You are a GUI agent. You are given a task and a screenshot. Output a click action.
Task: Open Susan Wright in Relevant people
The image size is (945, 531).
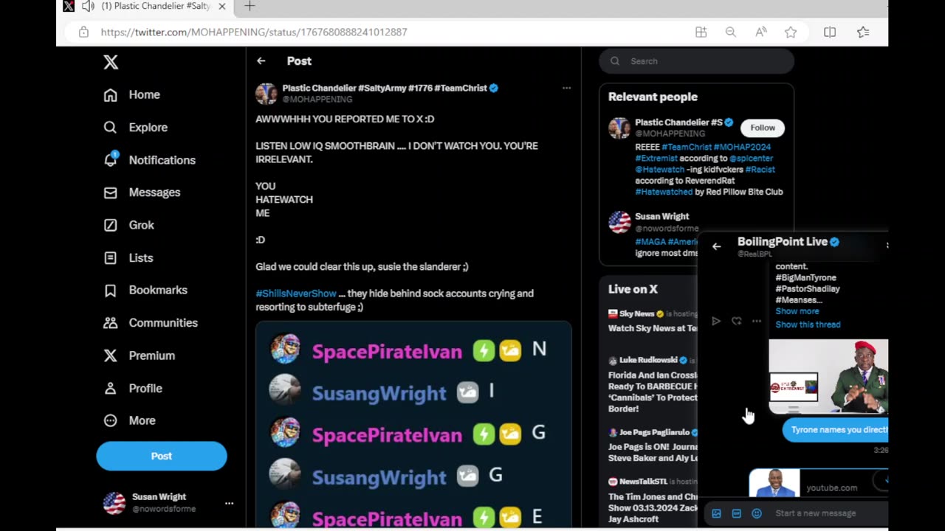click(661, 216)
